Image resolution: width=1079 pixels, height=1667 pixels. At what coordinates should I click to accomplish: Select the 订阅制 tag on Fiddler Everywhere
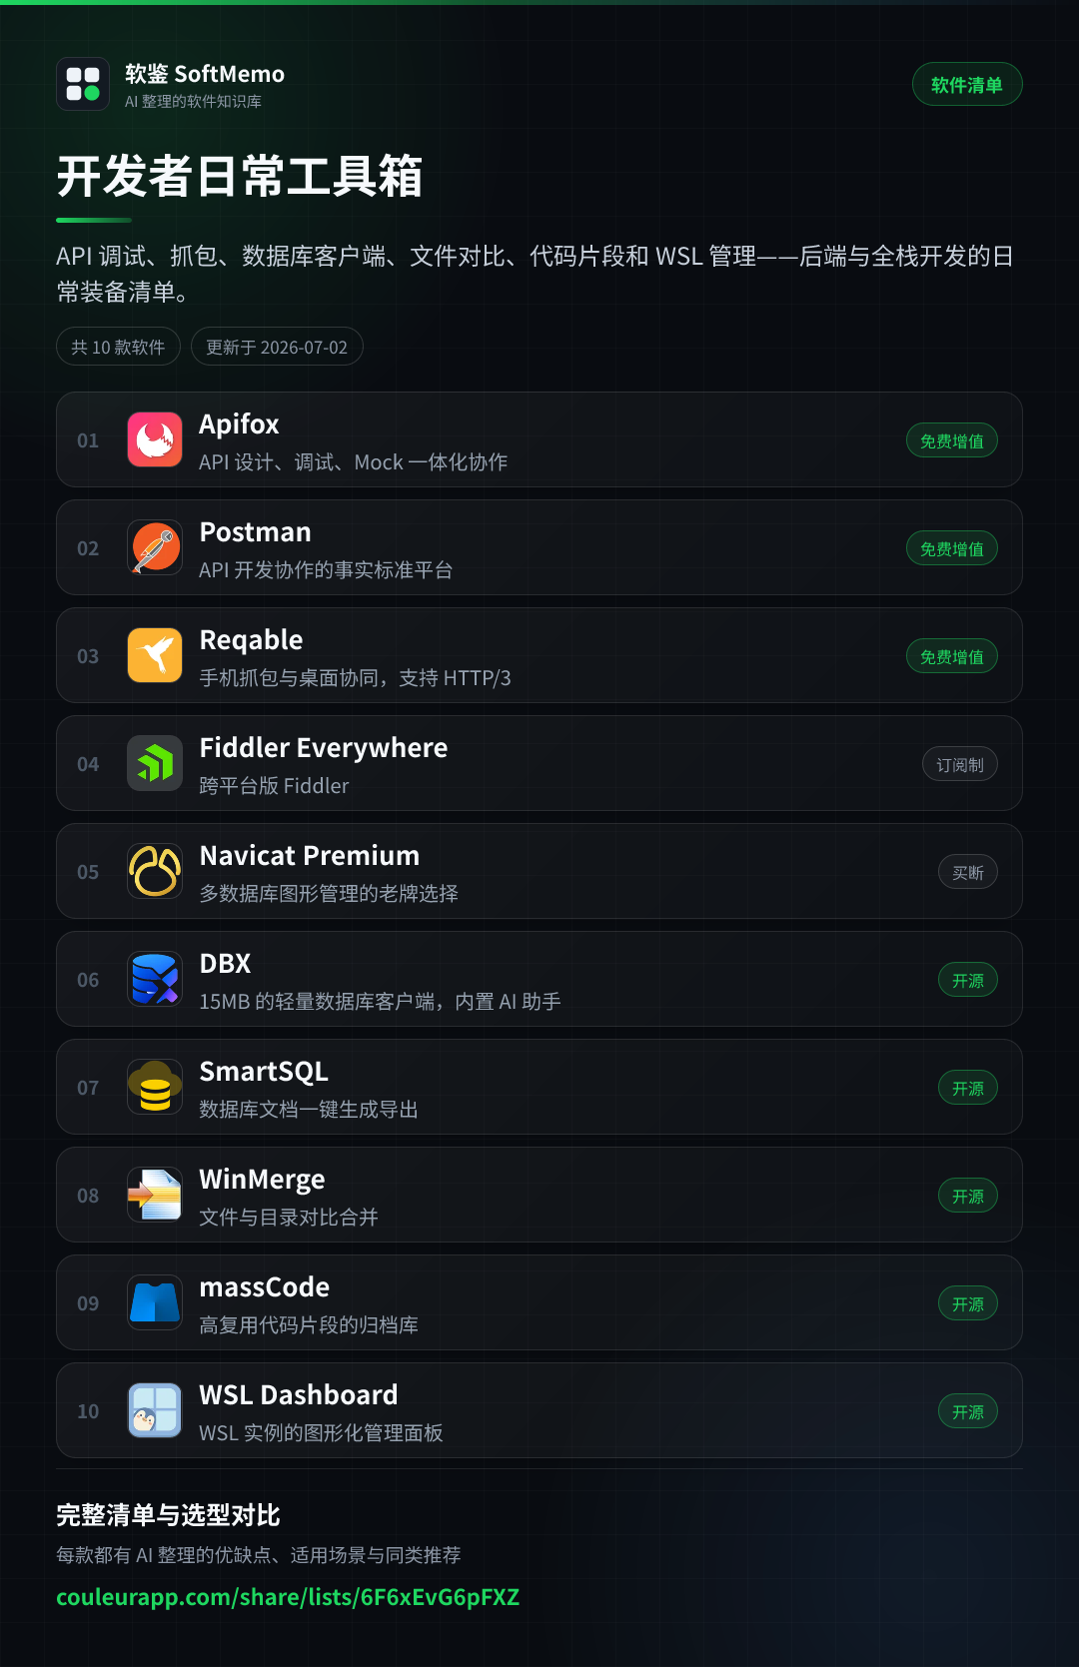(x=960, y=764)
